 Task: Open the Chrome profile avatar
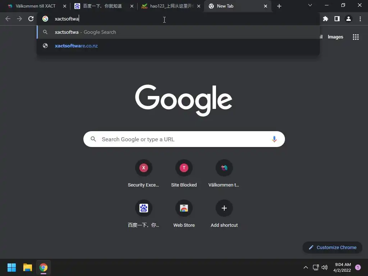tap(349, 19)
